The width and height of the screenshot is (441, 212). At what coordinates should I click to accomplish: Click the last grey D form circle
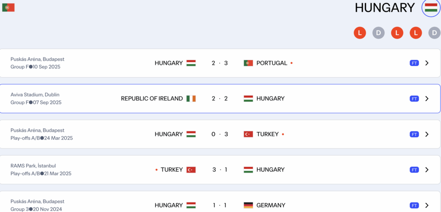click(x=434, y=33)
